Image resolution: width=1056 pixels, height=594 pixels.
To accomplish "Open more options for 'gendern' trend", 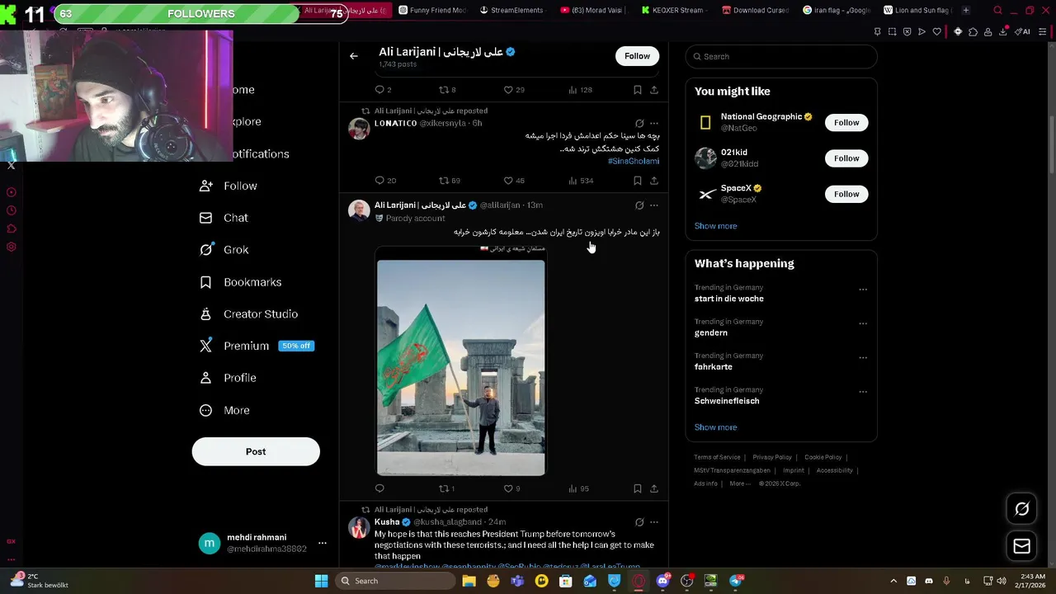I will click(863, 323).
